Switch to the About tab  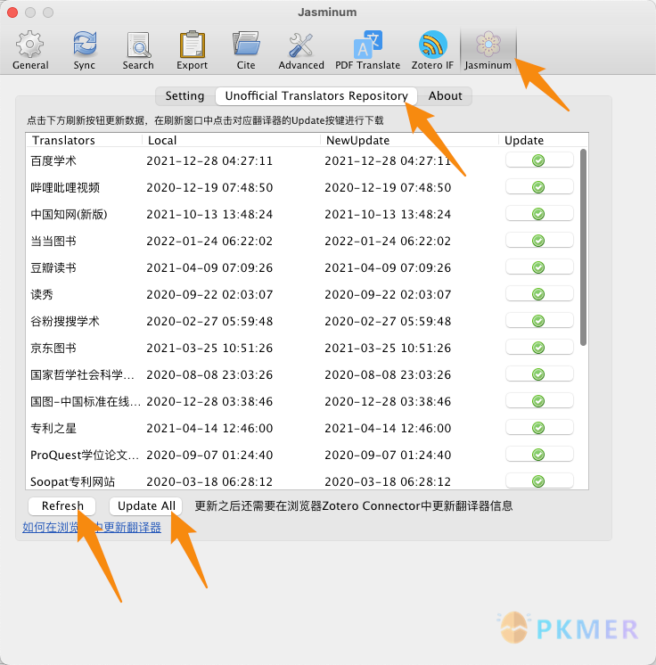click(x=445, y=96)
